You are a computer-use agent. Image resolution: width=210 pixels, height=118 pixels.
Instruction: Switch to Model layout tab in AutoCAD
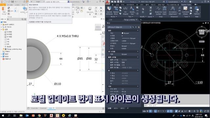(x=109, y=108)
